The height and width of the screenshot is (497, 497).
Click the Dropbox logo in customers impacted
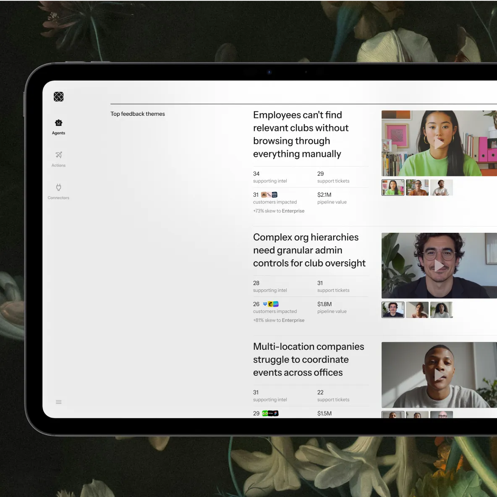click(264, 304)
